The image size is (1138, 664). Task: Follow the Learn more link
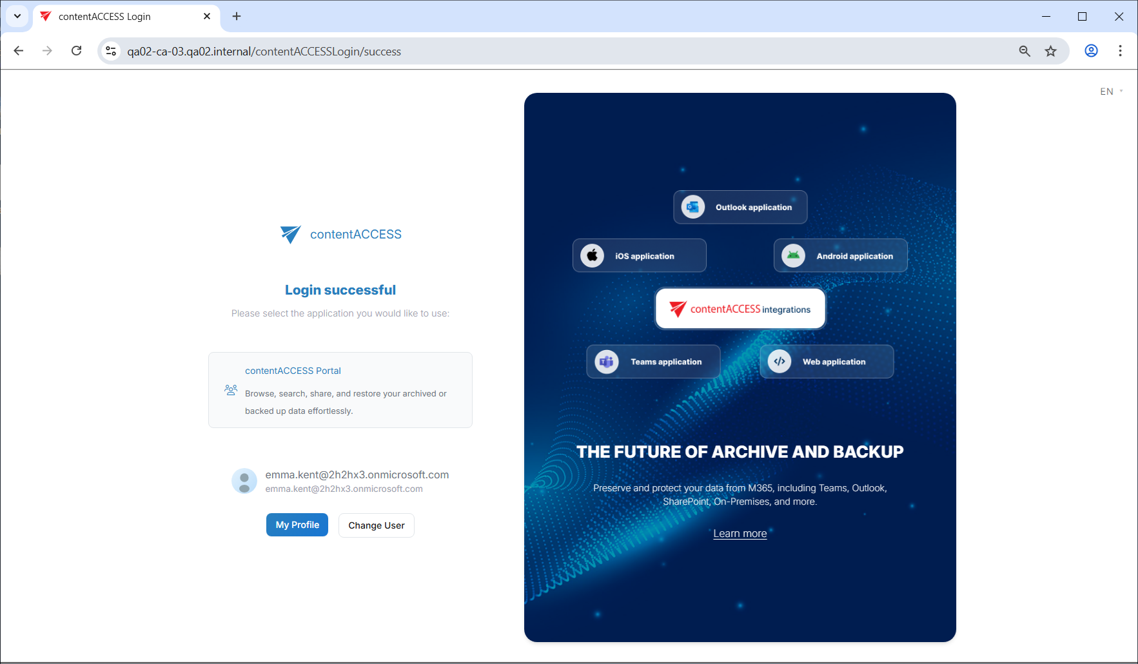coord(740,533)
